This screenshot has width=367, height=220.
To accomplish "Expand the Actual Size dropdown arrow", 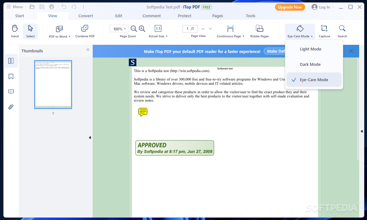I will click(x=167, y=36).
